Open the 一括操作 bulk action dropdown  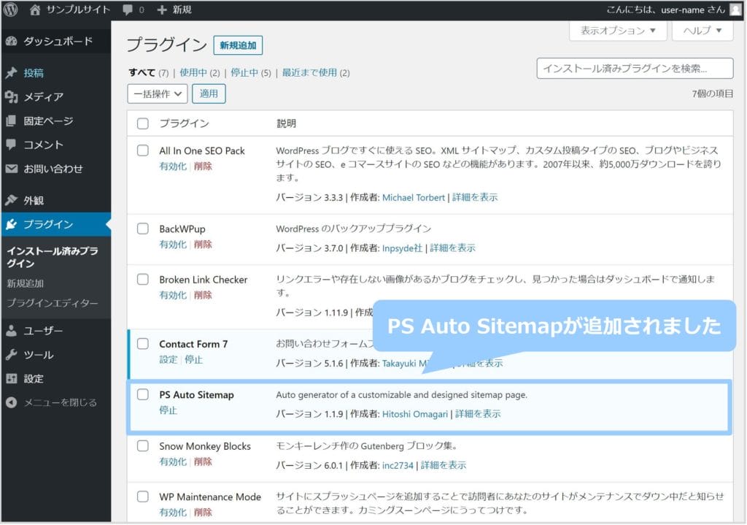coord(158,94)
